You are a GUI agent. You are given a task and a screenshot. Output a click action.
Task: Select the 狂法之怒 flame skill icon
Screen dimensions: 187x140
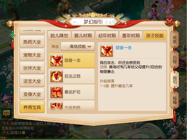point(57,76)
